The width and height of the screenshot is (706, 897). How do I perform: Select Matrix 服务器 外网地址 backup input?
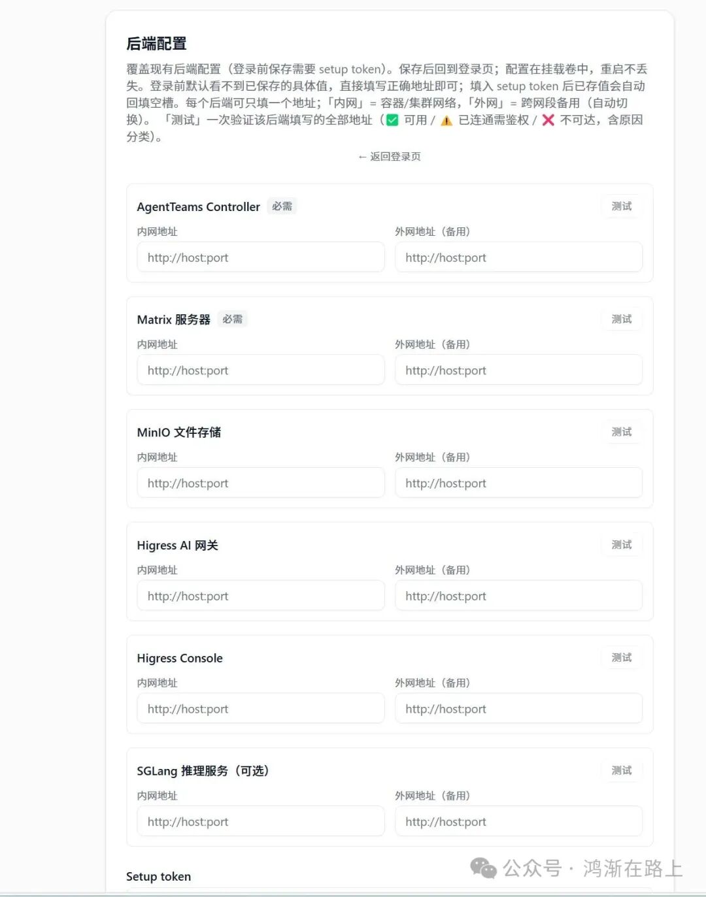click(x=518, y=370)
